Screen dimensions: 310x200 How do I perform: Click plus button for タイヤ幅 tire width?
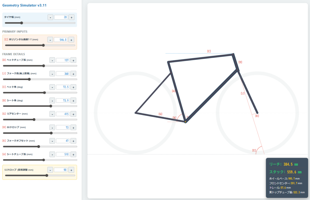pyautogui.click(x=71, y=17)
